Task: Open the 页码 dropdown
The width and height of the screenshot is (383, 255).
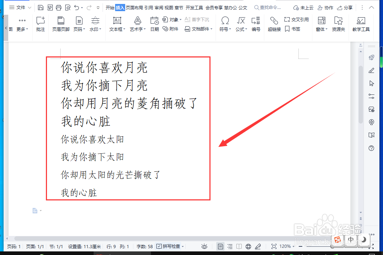Action: [79, 24]
